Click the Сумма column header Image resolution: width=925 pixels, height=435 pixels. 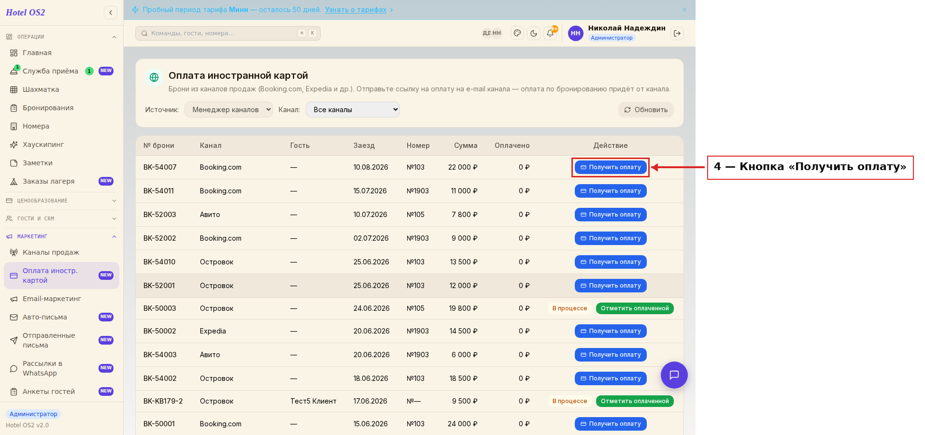(466, 145)
